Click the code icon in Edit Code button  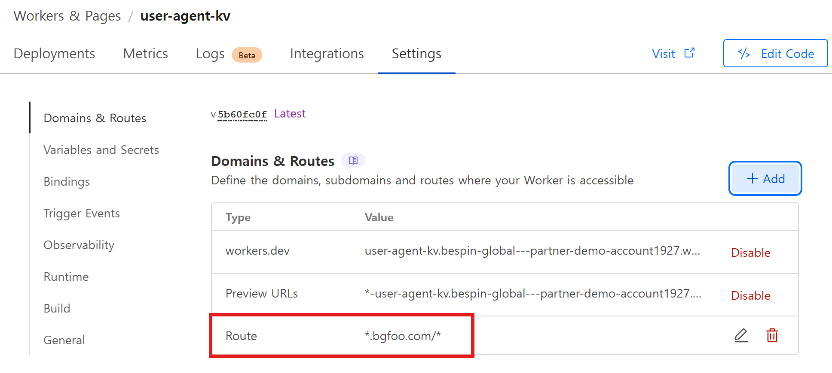point(744,53)
